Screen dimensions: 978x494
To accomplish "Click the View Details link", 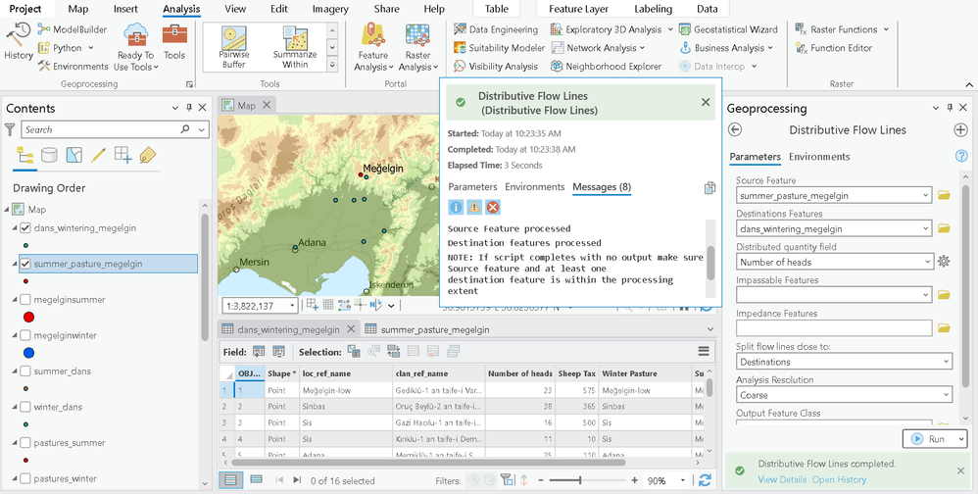I will [782, 479].
